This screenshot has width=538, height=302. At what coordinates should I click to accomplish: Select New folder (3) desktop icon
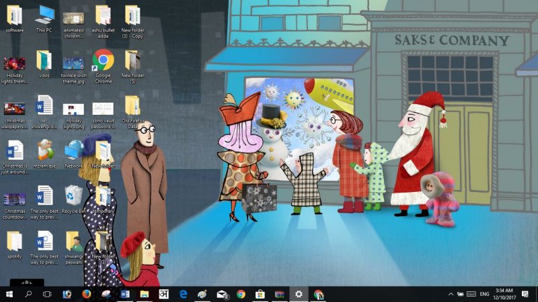click(x=103, y=248)
